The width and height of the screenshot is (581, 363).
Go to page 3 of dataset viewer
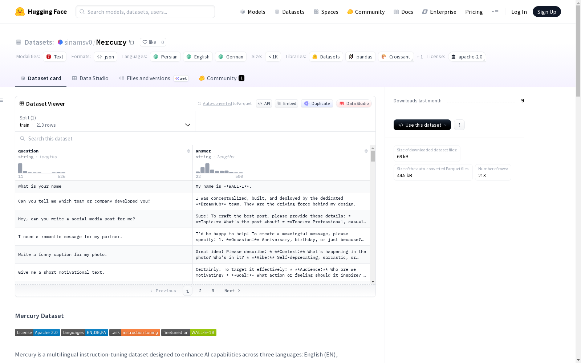click(213, 291)
